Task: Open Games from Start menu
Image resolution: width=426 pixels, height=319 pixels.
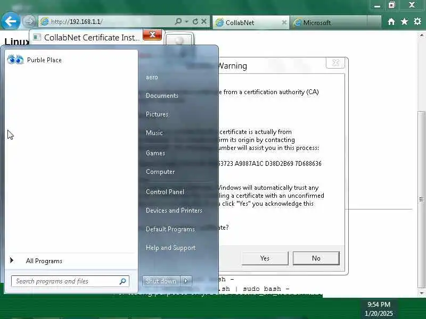Action: point(155,153)
